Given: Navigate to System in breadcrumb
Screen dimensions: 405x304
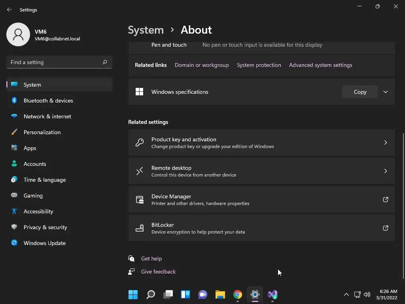Looking at the screenshot, I should (146, 30).
